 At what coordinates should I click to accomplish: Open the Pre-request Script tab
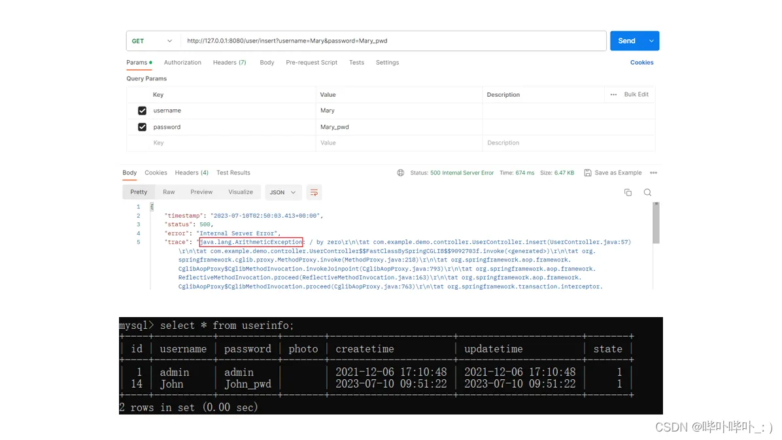[x=312, y=62]
